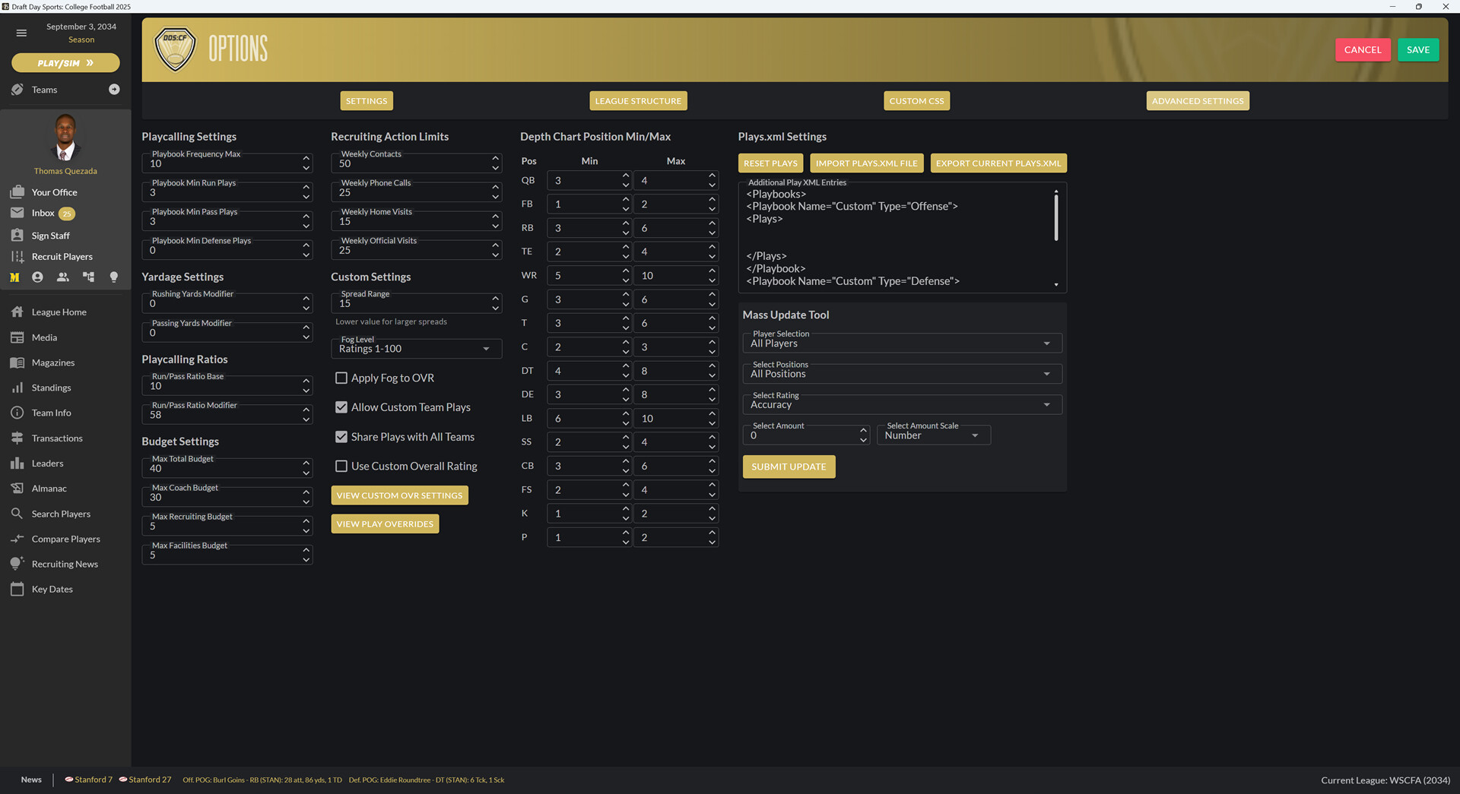
Task: Enable Use Custom Overall Rating
Action: 341,466
